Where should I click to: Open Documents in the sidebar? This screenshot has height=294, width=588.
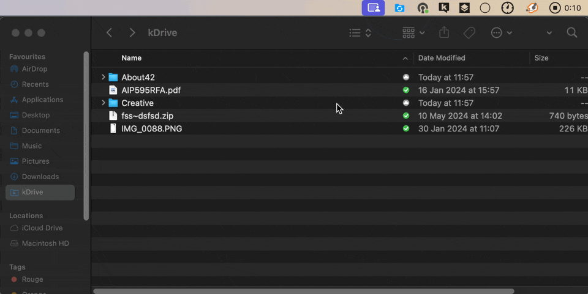pos(40,130)
